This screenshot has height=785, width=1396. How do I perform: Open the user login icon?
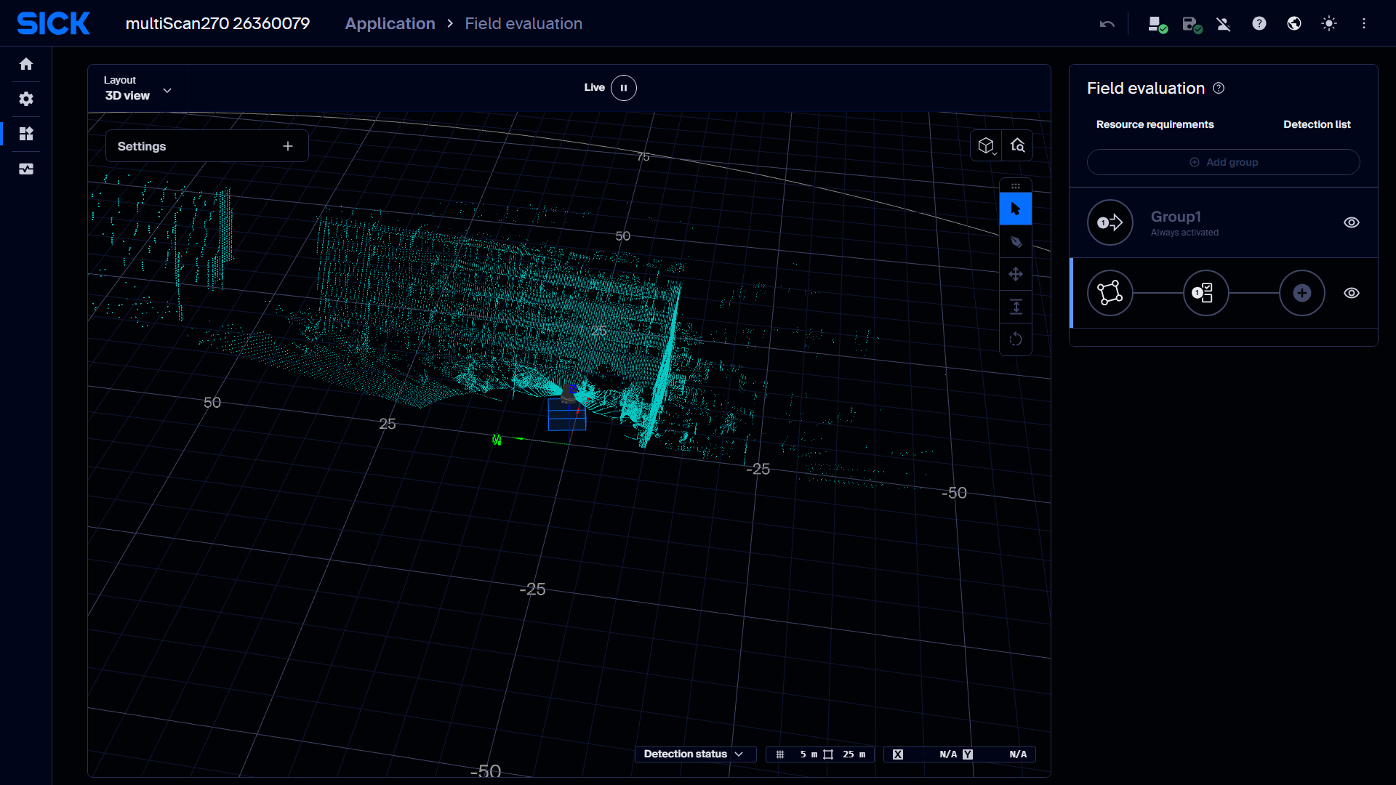(1224, 24)
